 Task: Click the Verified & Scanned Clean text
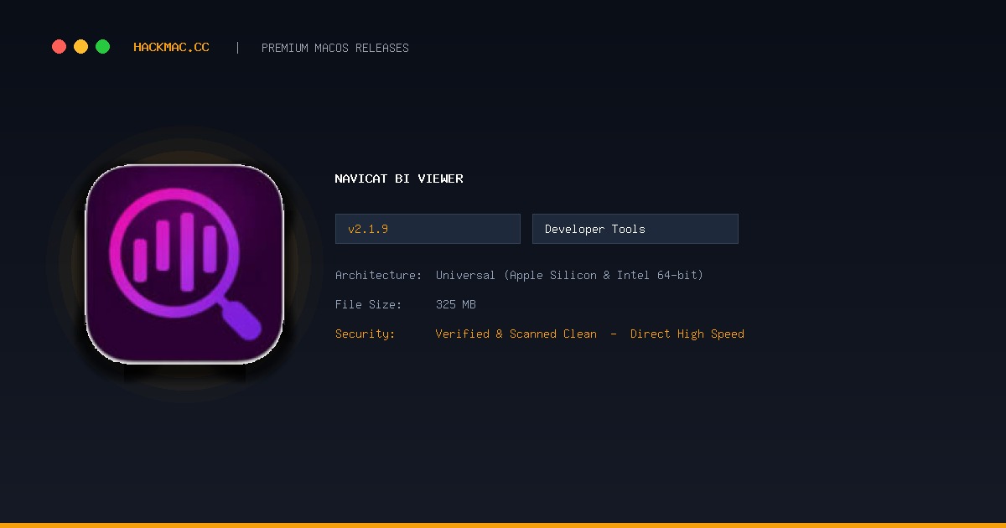point(516,334)
